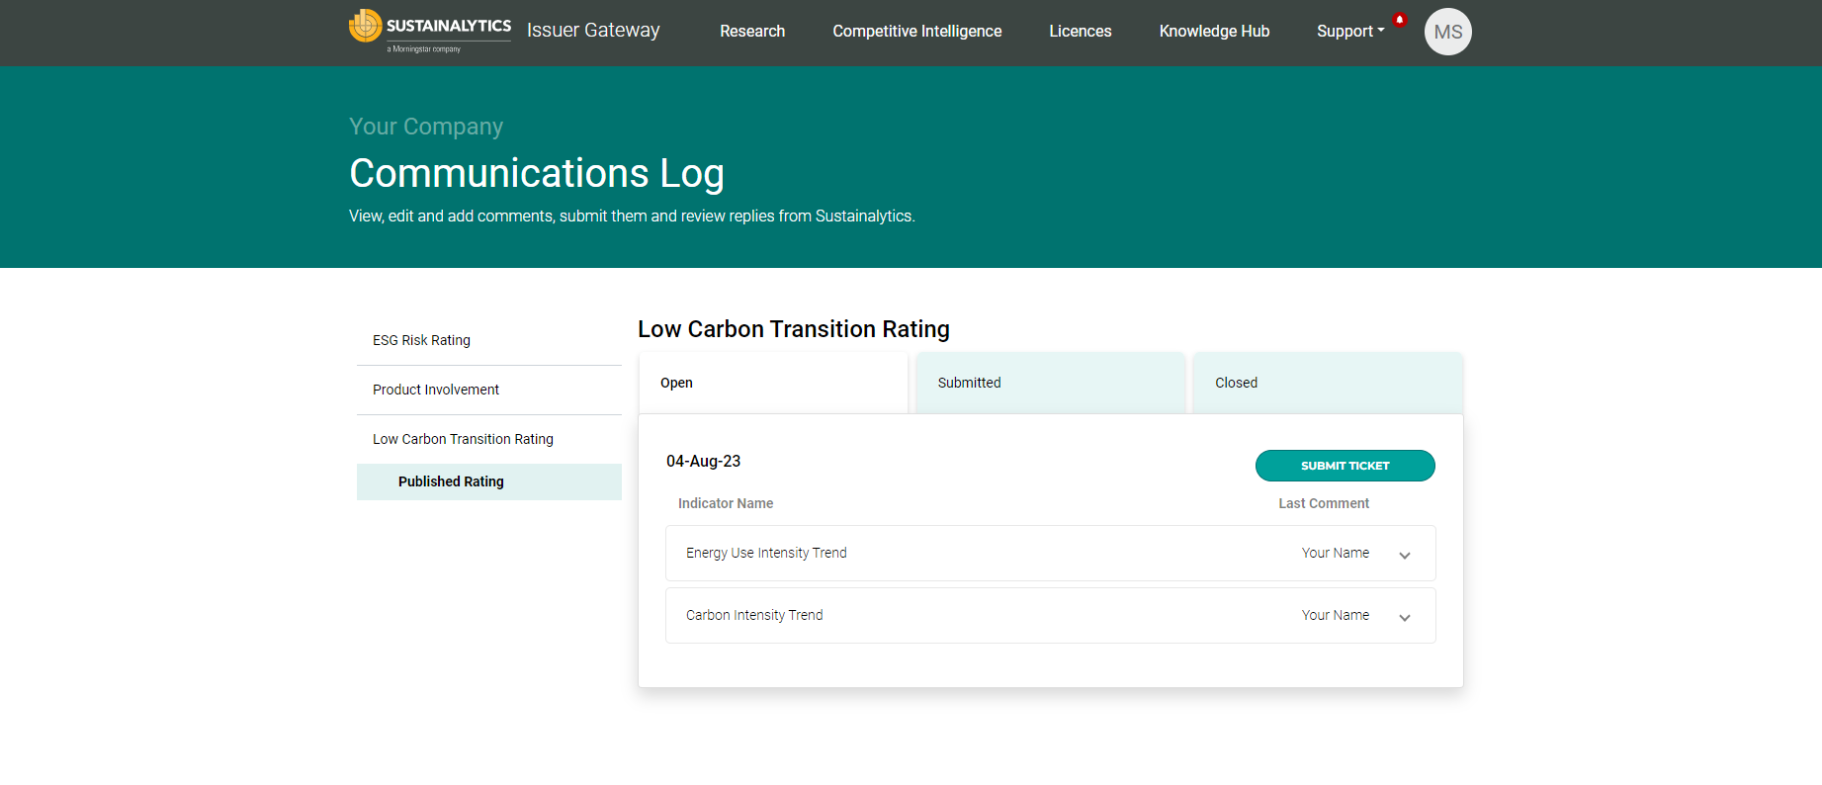Screen dimensions: 1822x785
Task: Open the Licences menu item
Action: pyautogui.click(x=1081, y=31)
